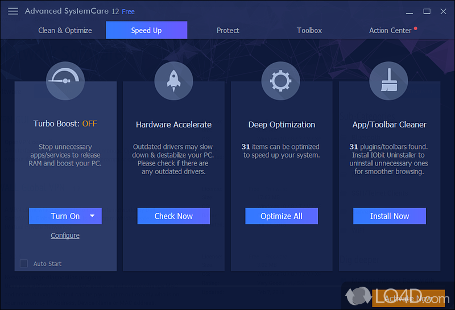455x310 pixels.
Task: Open the Configure link under Turbo Boost
Action: [x=65, y=235]
